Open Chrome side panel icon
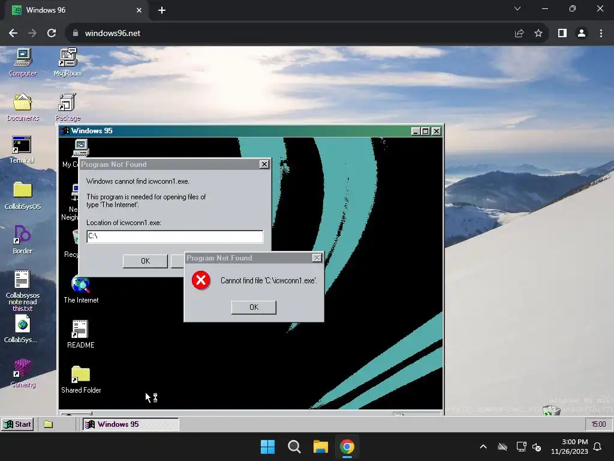614x461 pixels. click(562, 34)
